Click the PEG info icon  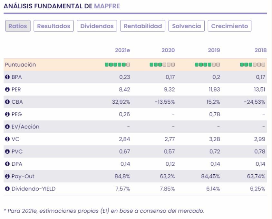coord(6,114)
